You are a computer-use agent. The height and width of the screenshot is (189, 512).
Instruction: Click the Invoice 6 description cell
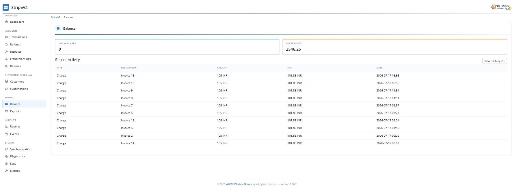[x=127, y=113]
